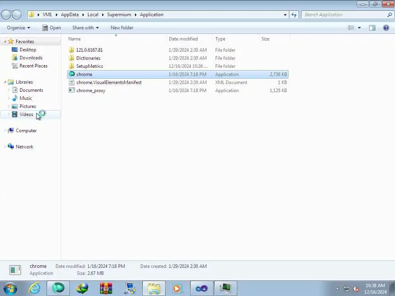395x296 pixels.
Task: Click the Change your view icon
Action: pyautogui.click(x=351, y=28)
